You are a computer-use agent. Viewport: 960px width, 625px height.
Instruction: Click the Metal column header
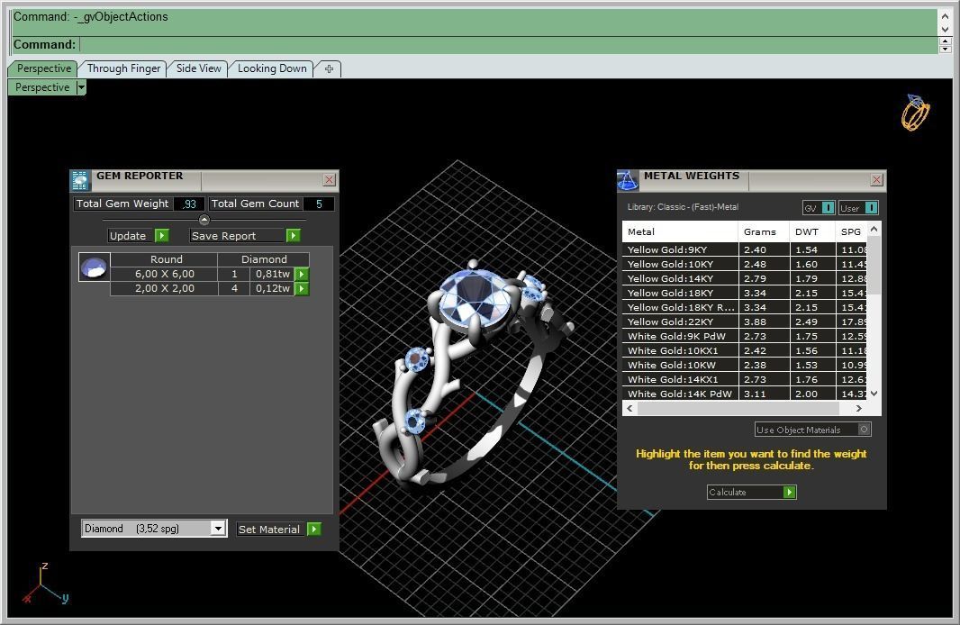click(680, 232)
